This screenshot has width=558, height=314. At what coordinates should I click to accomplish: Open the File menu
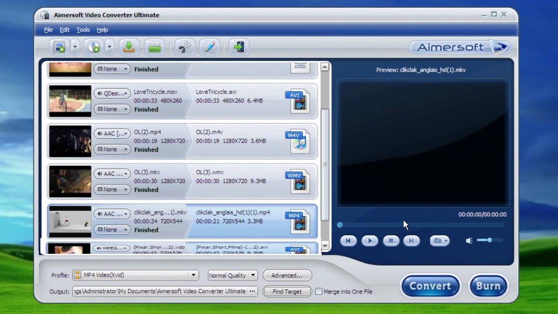(x=48, y=30)
